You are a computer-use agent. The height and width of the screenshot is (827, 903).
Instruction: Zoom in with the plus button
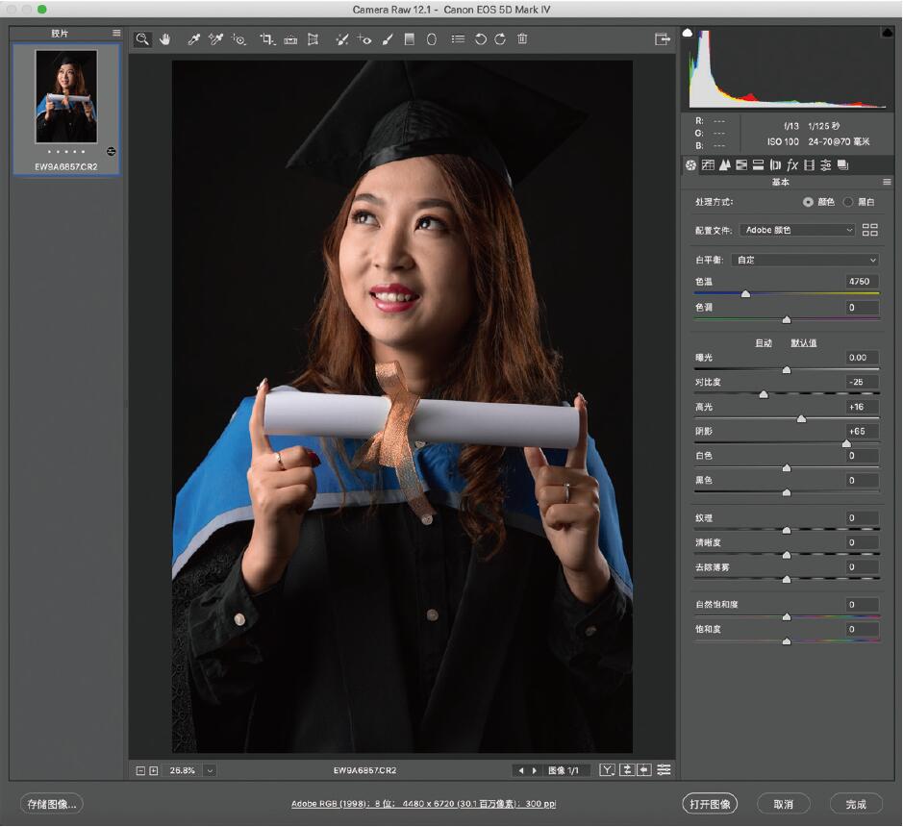[154, 770]
